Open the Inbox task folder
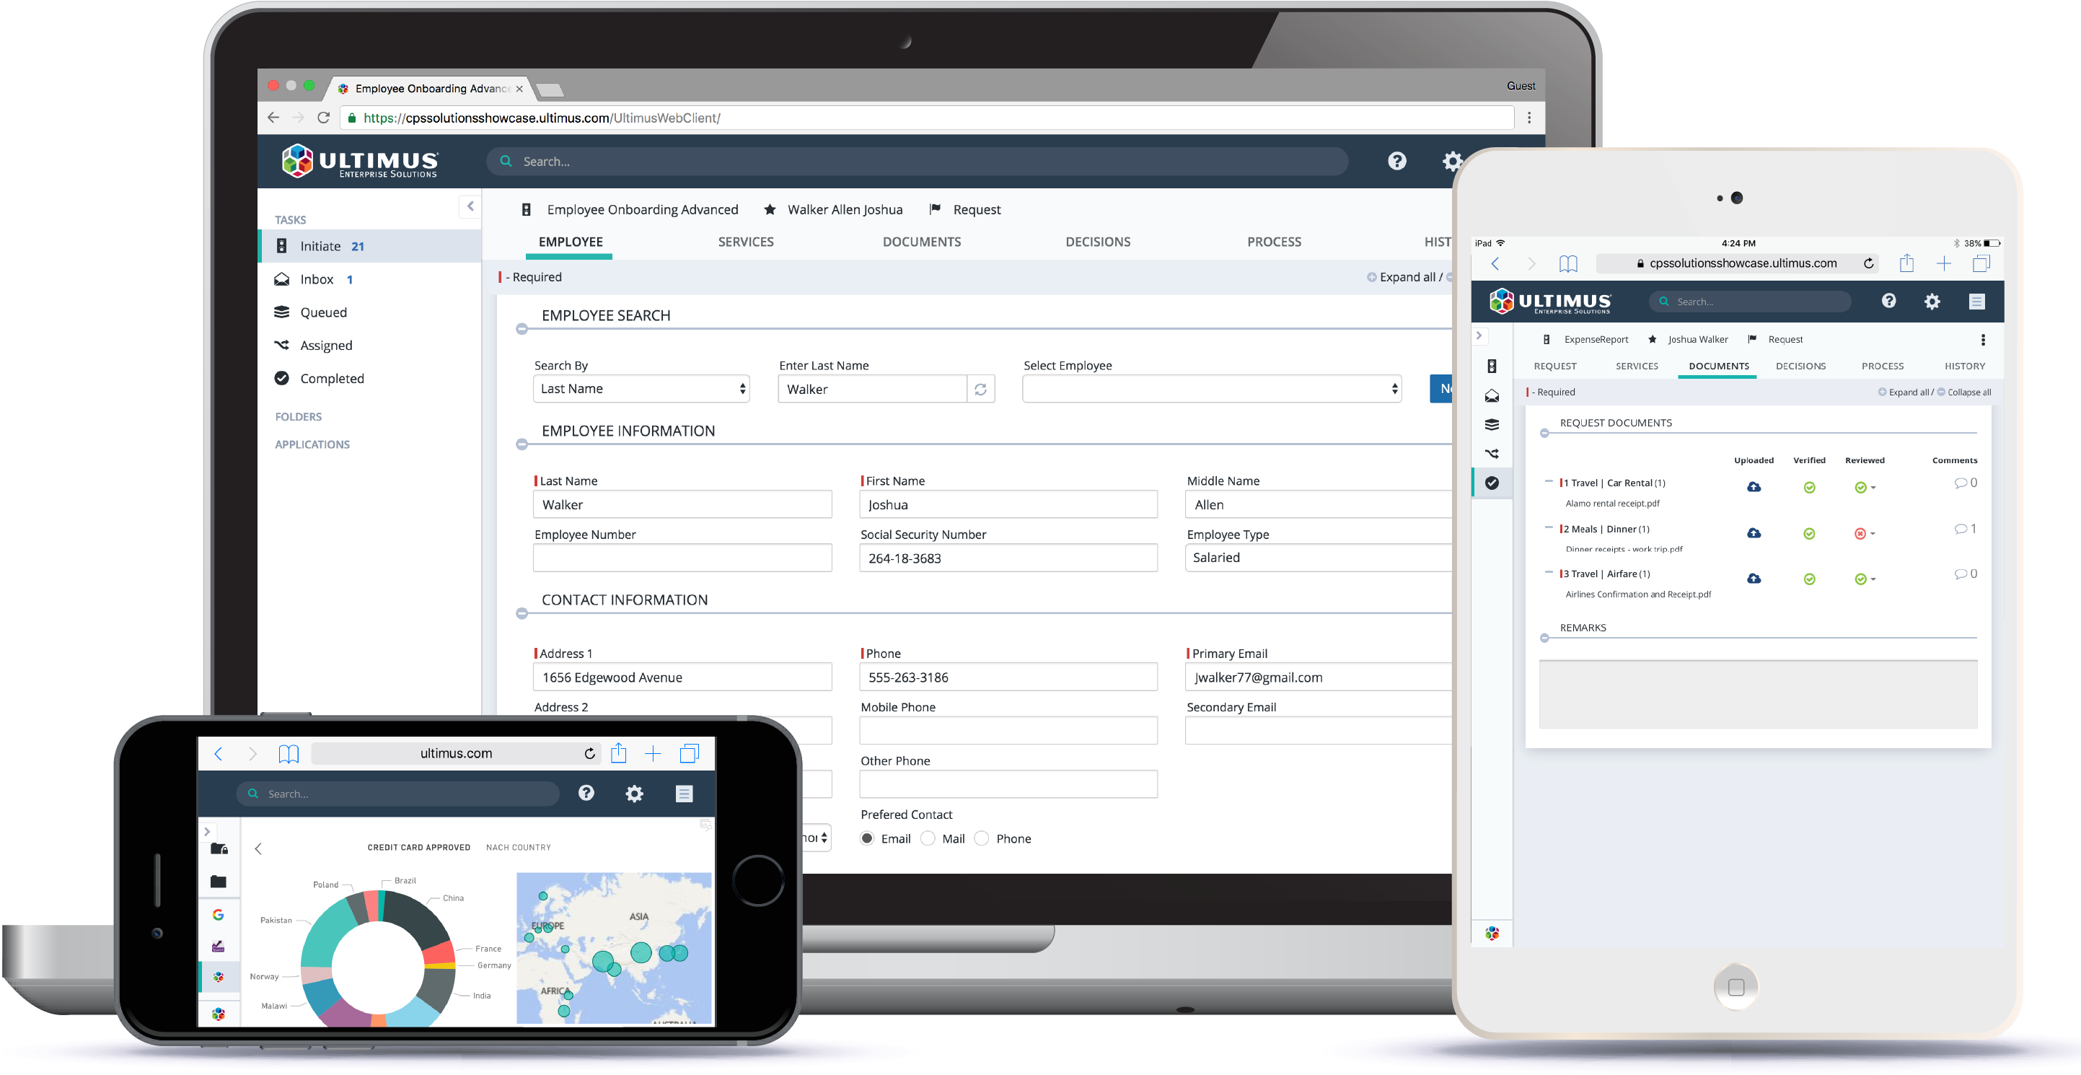Viewport: 2081px width, 1075px height. pos(316,280)
